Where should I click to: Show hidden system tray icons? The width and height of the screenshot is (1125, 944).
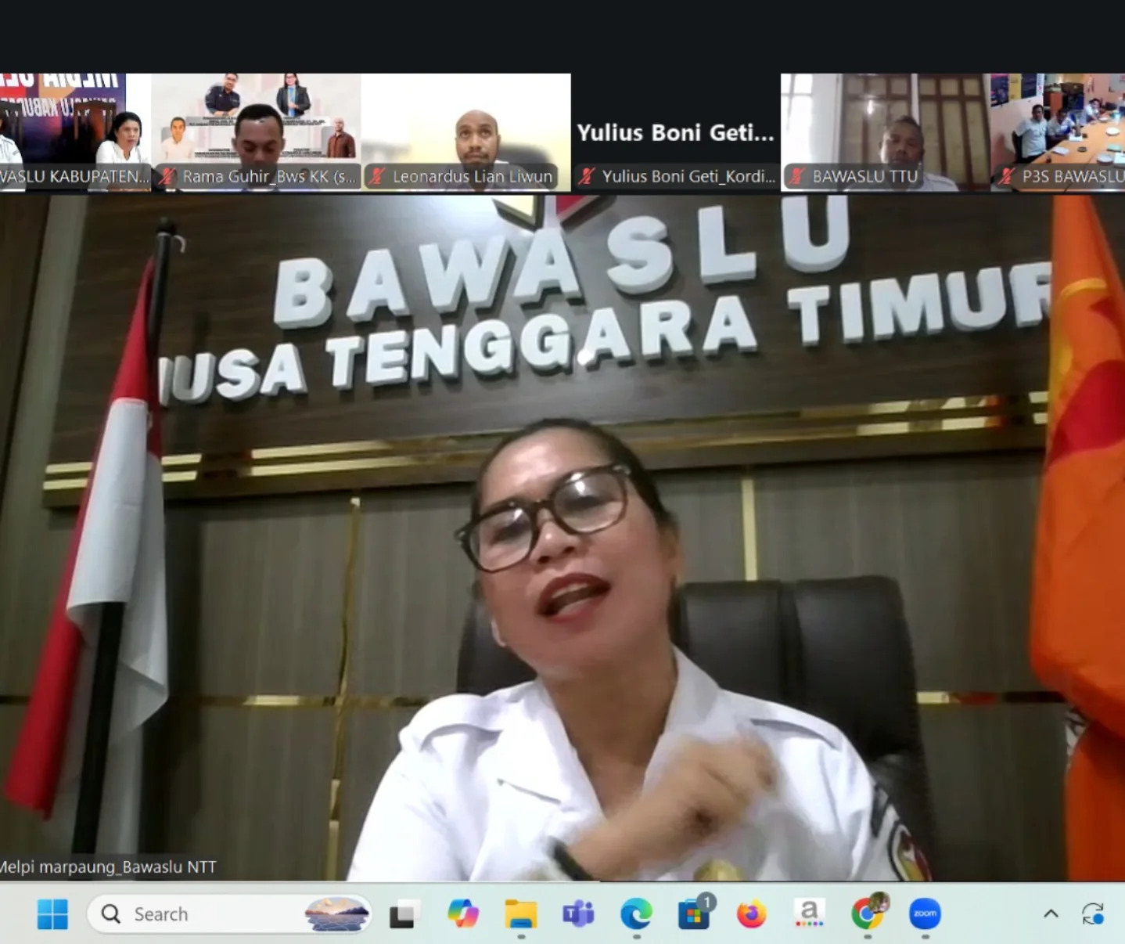pyautogui.click(x=1051, y=913)
